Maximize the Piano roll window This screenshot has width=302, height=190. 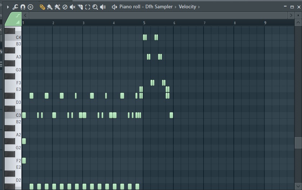pyautogui.click(x=292, y=7)
